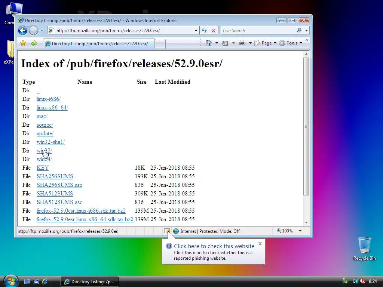Open the win64/ directory link
This screenshot has width=383, height=287.
(x=44, y=159)
